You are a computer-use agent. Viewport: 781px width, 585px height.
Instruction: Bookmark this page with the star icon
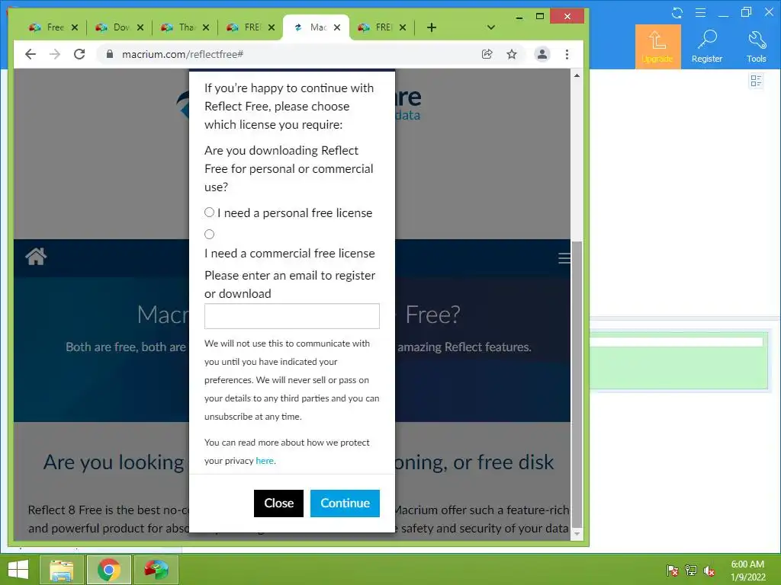512,54
